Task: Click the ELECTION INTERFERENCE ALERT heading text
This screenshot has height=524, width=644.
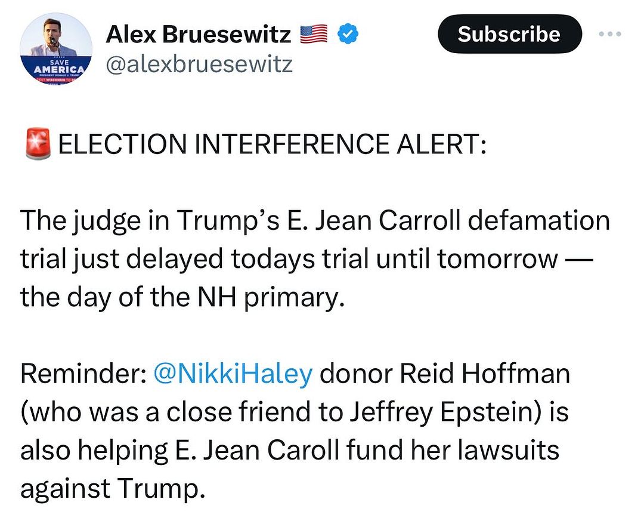Action: [272, 144]
